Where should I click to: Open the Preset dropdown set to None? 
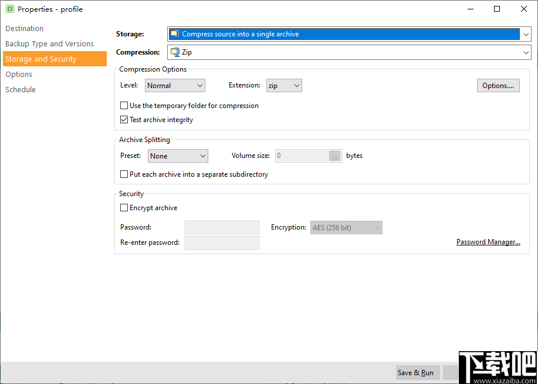pyautogui.click(x=178, y=156)
